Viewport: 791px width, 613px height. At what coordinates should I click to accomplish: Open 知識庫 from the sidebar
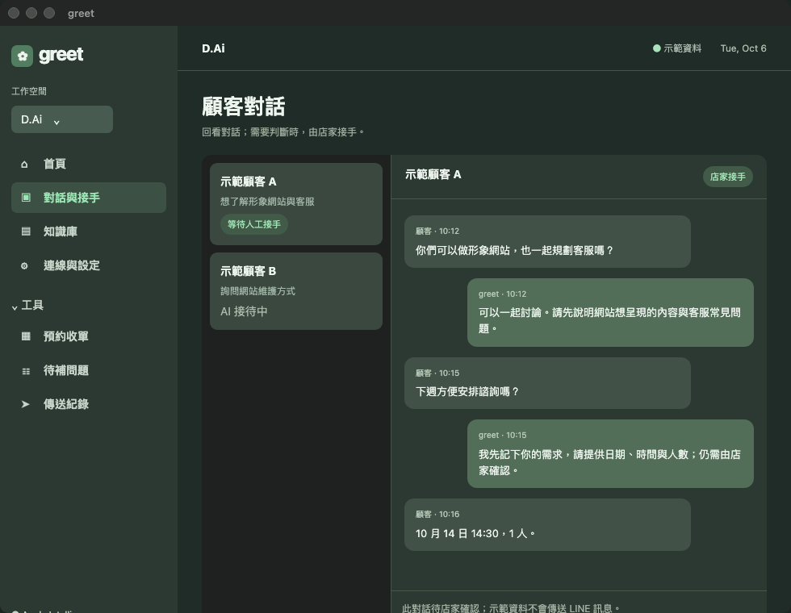coord(89,231)
